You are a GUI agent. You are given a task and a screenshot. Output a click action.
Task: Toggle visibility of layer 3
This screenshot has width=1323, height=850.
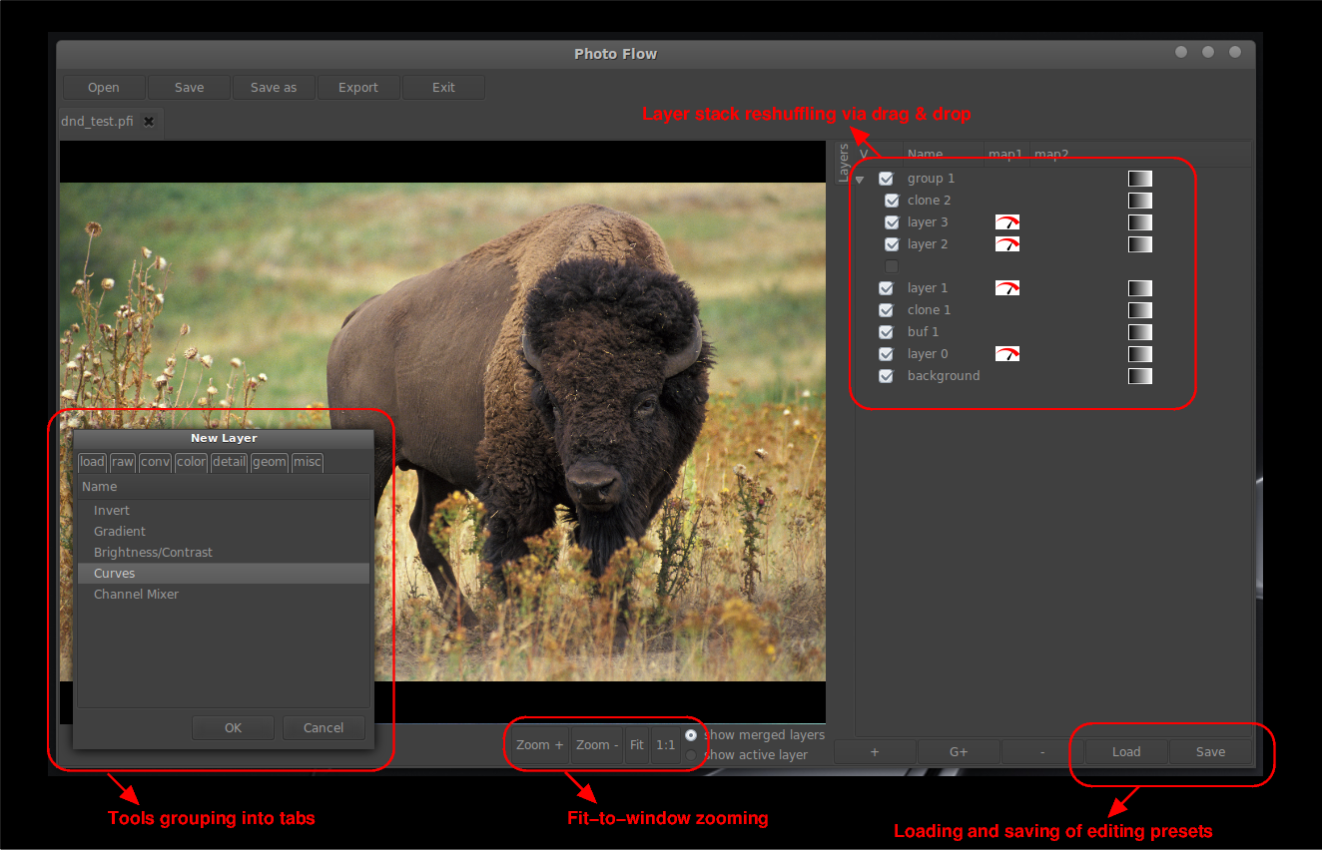click(892, 222)
